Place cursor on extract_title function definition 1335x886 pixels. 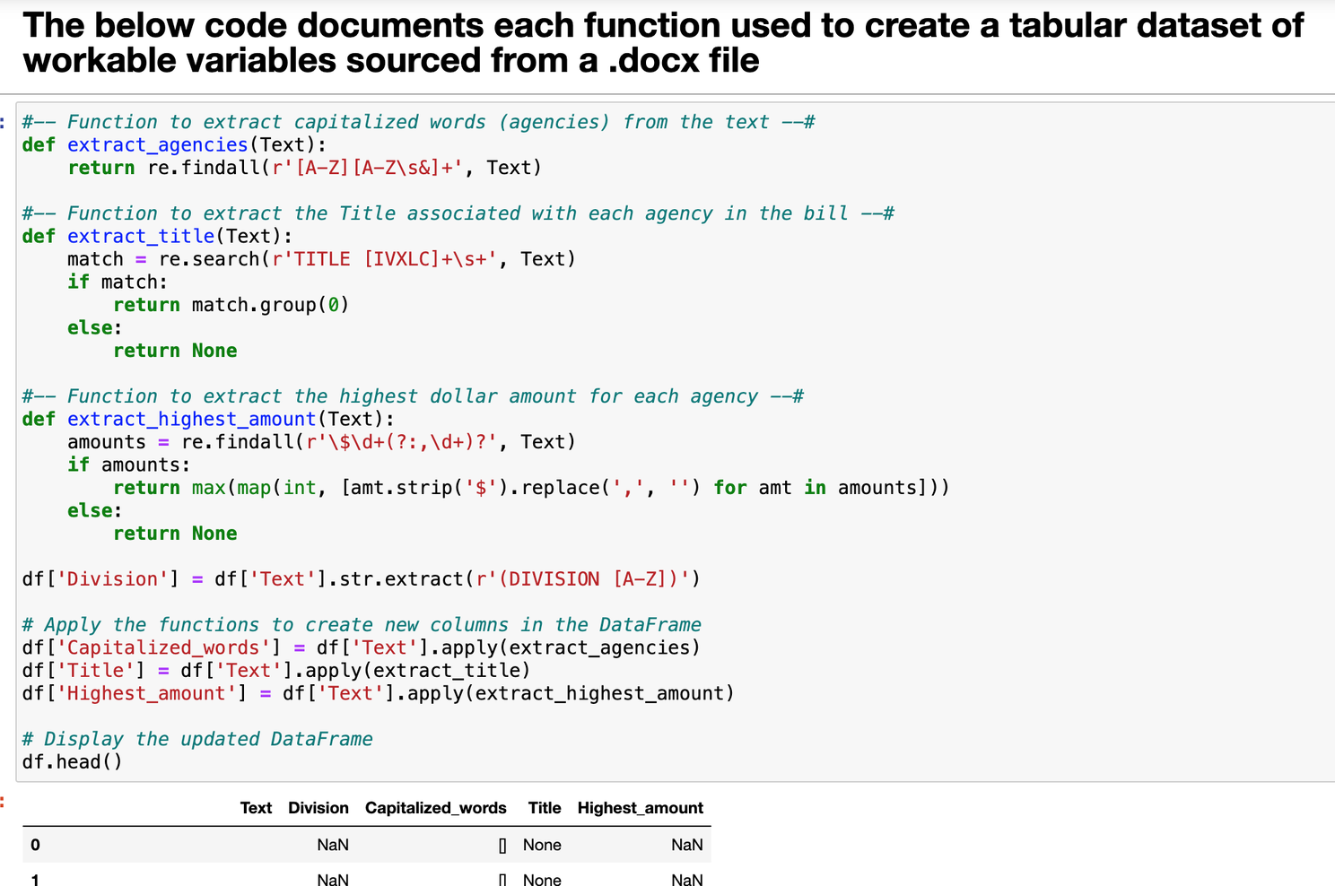pyautogui.click(x=141, y=237)
